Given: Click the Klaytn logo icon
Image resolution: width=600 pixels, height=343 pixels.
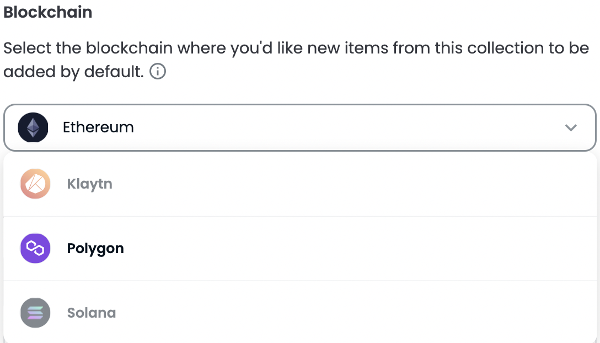Looking at the screenshot, I should tap(35, 184).
